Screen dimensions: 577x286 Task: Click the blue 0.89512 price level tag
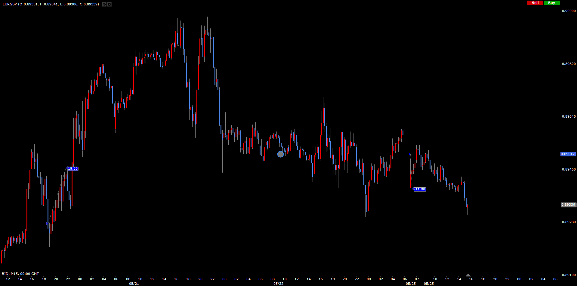pyautogui.click(x=568, y=154)
